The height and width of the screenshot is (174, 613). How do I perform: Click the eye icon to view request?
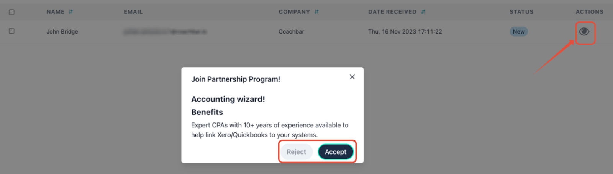tap(584, 32)
